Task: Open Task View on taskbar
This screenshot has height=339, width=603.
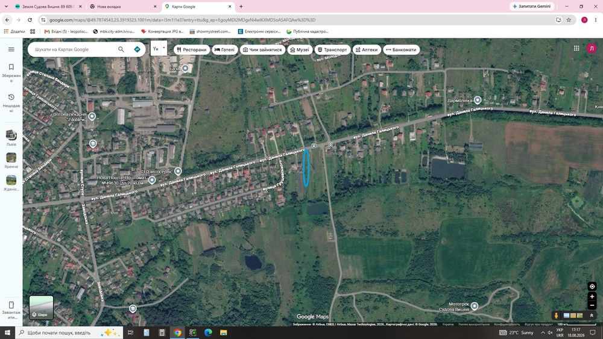Action: pos(130,332)
